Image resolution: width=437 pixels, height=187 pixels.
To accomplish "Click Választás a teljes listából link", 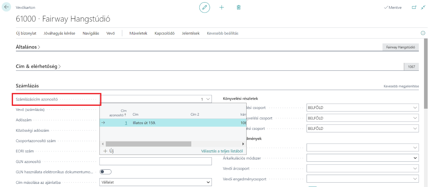I will pos(222,151).
